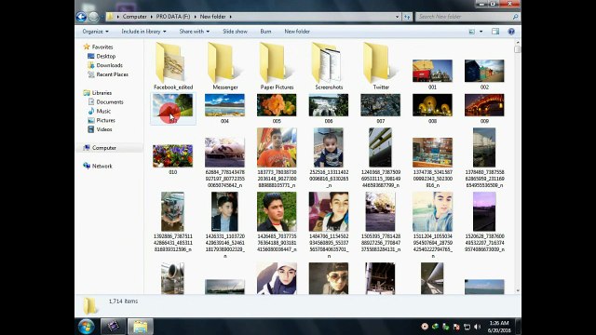Click the vertical scrollbar thumb
596x335 pixels.
[x=518, y=49]
